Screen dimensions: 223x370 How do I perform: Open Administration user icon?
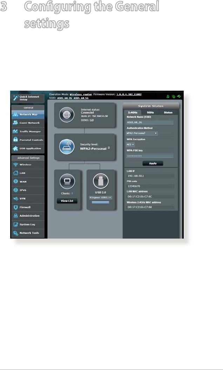point(15,216)
